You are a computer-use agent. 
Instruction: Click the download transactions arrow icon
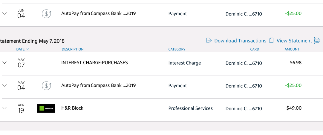(209, 40)
